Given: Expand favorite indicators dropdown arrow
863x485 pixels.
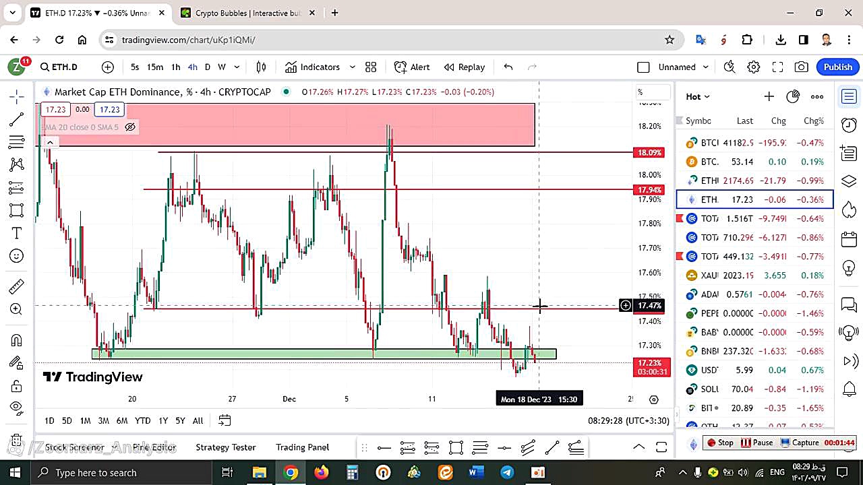Looking at the screenshot, I should [352, 67].
